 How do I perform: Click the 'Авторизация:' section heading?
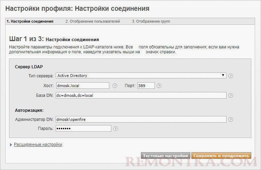(x=29, y=110)
